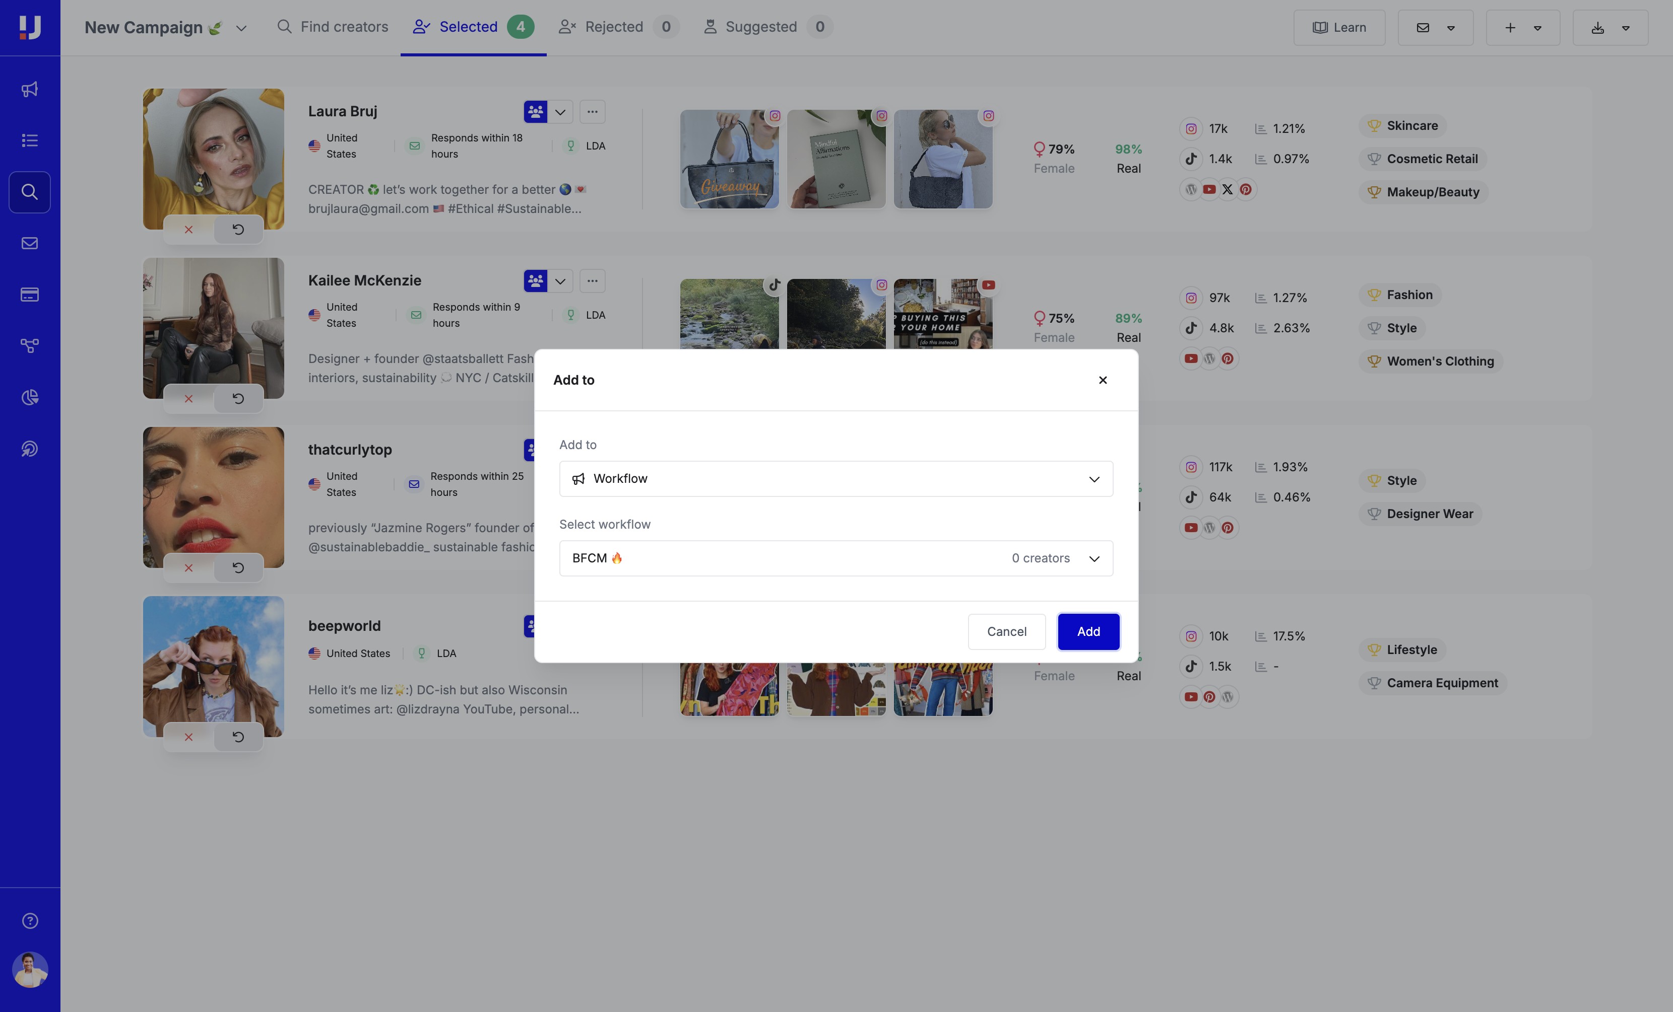
Task: Click the blue group icon for Laura Bruj
Action: coord(535,112)
